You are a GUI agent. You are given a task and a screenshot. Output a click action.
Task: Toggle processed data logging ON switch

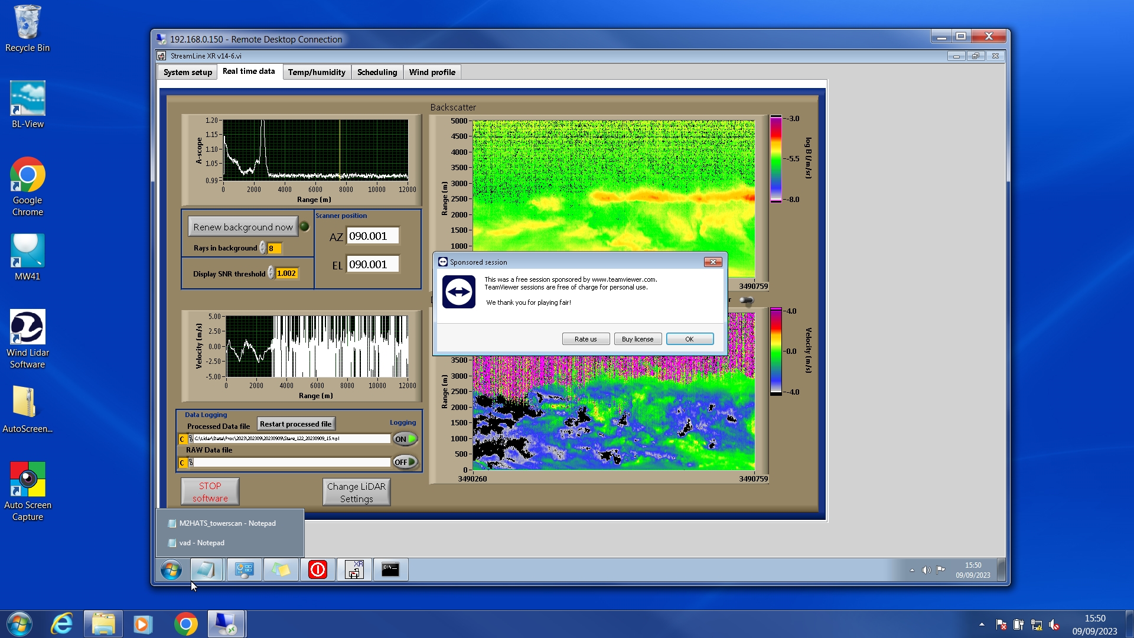pyautogui.click(x=405, y=439)
